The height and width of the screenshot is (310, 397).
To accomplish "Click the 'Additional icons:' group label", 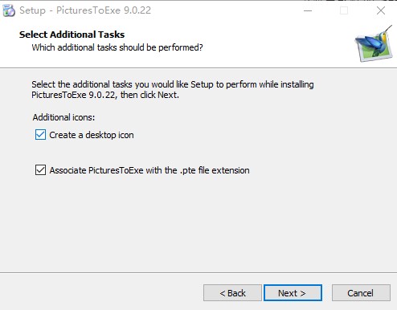I will point(63,117).
